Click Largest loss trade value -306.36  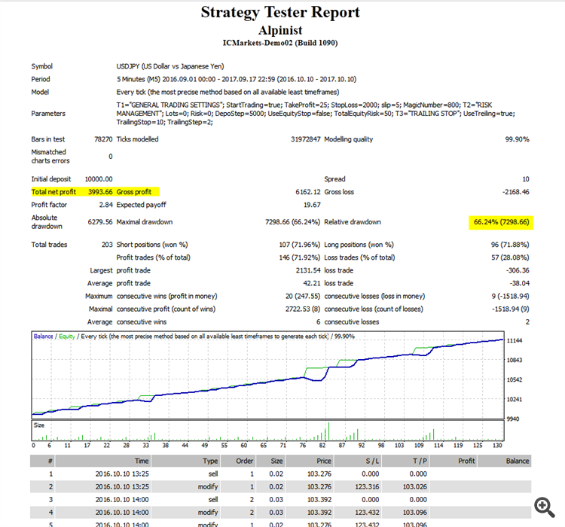point(518,270)
